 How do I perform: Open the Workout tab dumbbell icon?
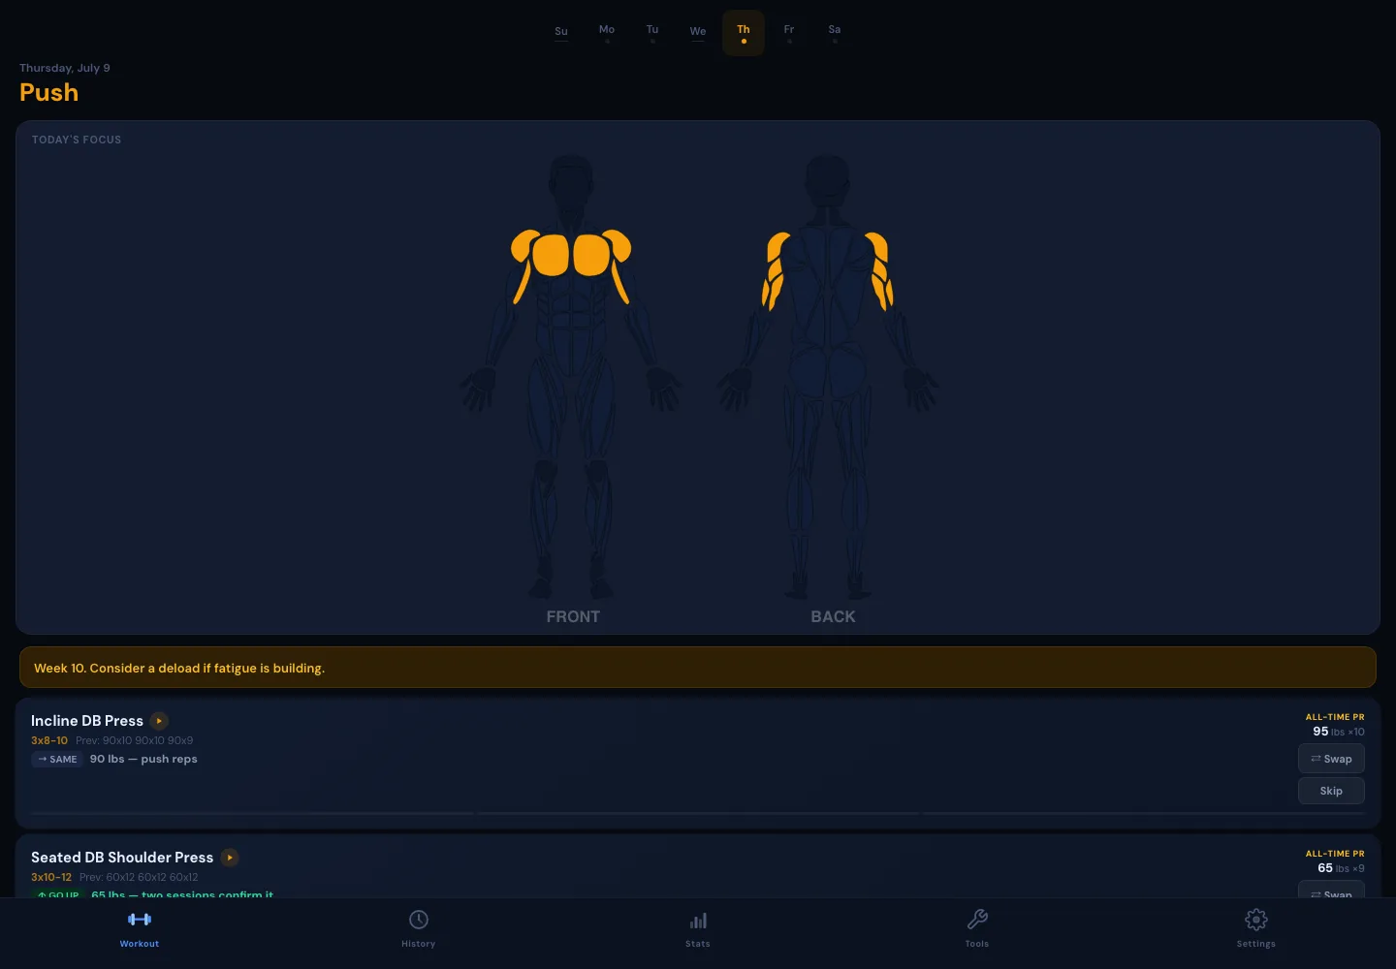click(140, 920)
